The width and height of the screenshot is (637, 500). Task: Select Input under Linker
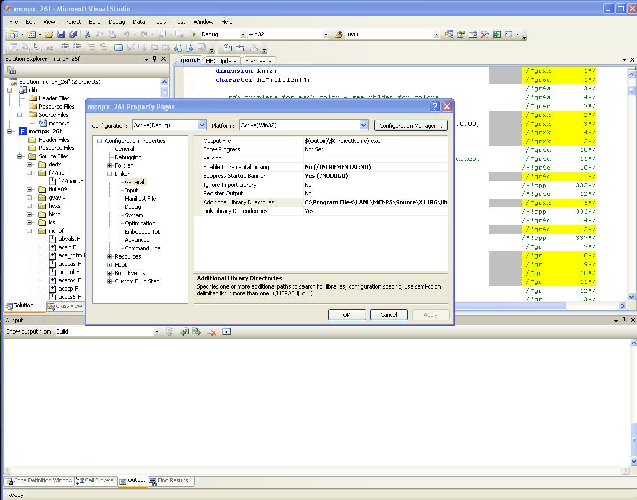point(131,190)
